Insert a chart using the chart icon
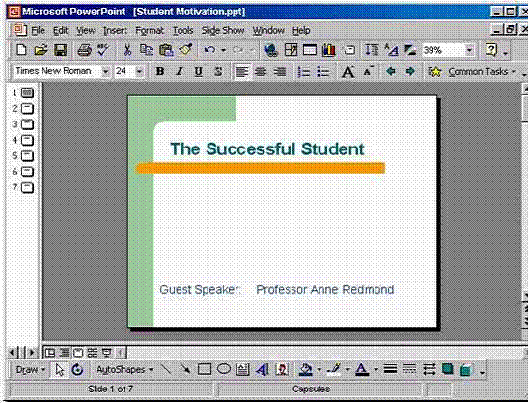This screenshot has width=528, height=403. [x=328, y=50]
